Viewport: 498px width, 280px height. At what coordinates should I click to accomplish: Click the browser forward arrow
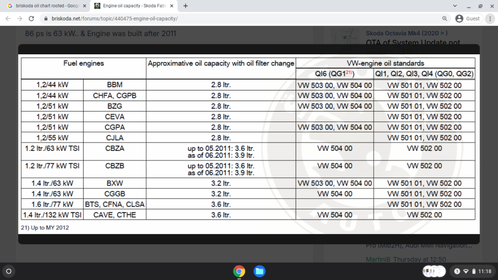point(20,19)
